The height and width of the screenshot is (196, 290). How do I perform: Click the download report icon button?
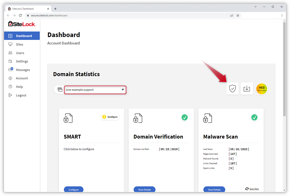(x=247, y=89)
